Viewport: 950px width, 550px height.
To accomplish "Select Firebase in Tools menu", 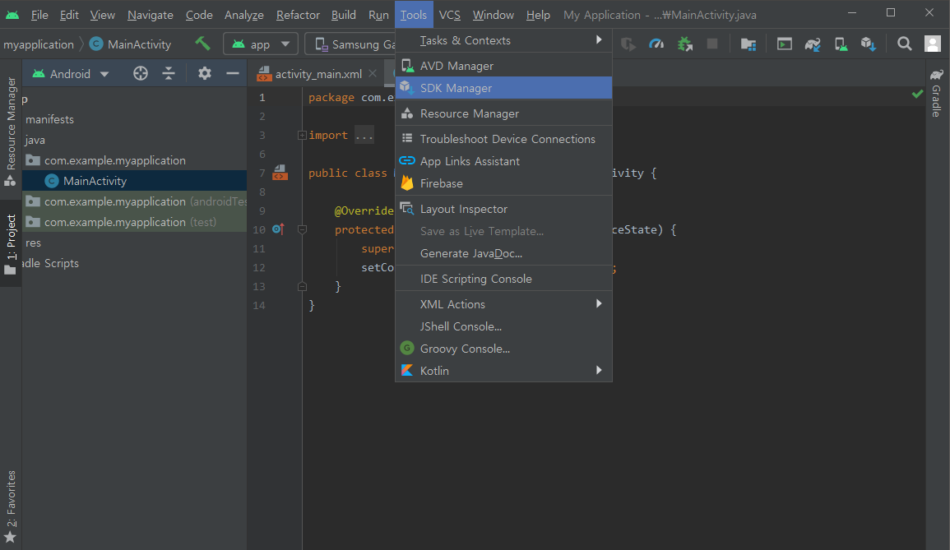I will click(x=503, y=183).
